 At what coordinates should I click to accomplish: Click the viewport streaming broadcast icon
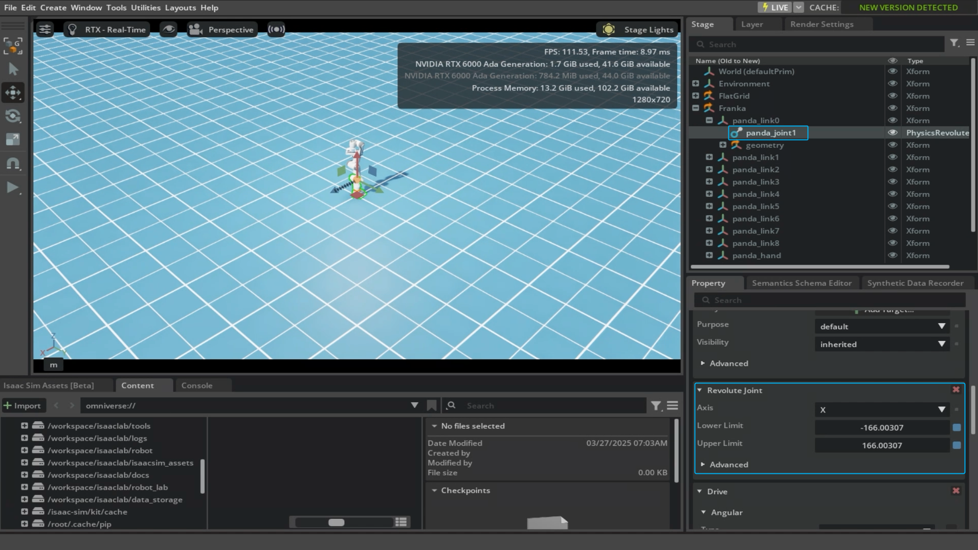276,30
